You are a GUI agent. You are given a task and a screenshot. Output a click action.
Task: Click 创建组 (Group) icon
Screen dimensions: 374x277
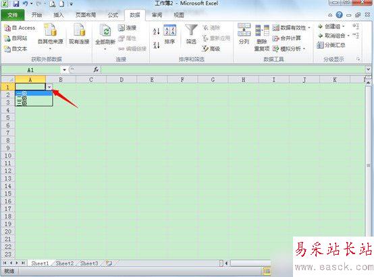pyautogui.click(x=321, y=26)
